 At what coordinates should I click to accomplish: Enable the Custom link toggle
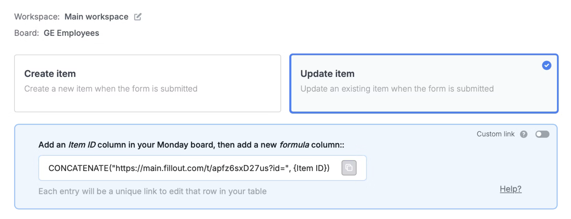pos(542,134)
